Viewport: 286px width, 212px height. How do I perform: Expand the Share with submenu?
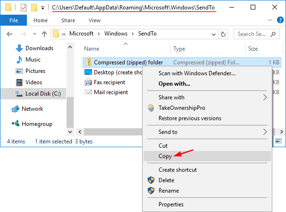(x=265, y=97)
